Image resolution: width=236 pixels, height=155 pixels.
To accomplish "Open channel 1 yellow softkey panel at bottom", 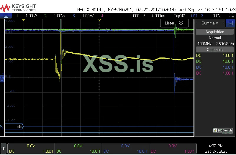I will pos(31,149).
